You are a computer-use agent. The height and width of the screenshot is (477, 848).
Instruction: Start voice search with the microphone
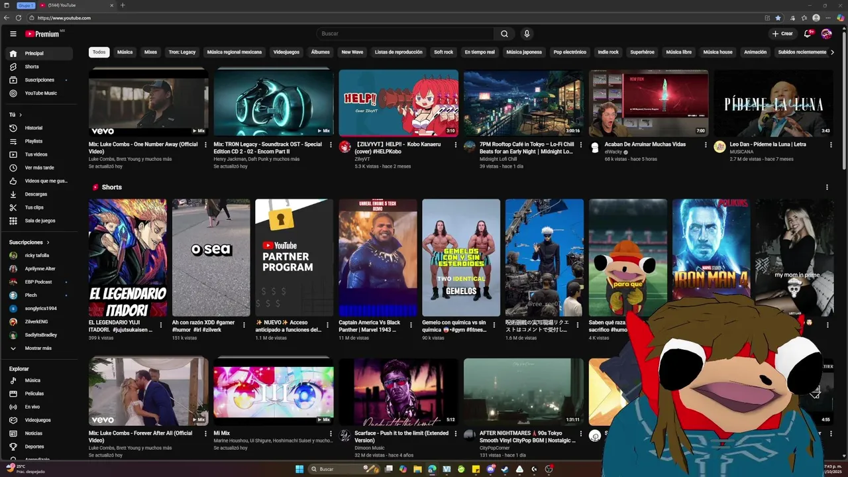coord(527,34)
